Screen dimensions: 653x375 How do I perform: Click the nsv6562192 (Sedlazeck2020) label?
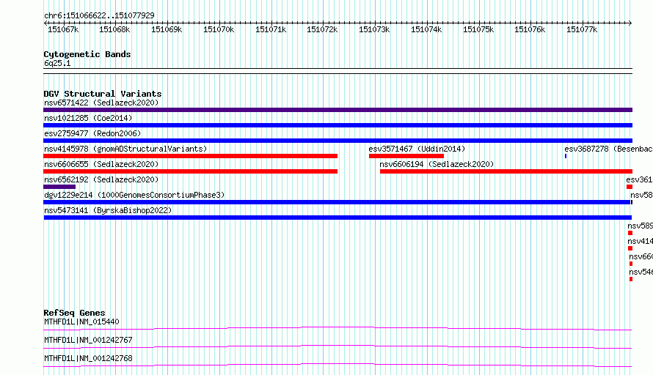(x=101, y=179)
